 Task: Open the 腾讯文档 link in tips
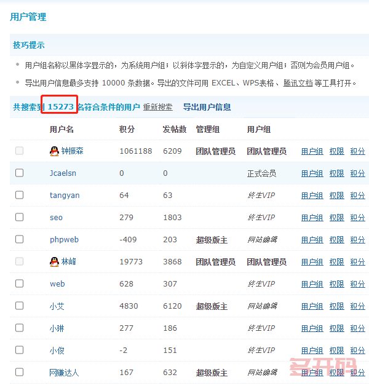(x=298, y=83)
